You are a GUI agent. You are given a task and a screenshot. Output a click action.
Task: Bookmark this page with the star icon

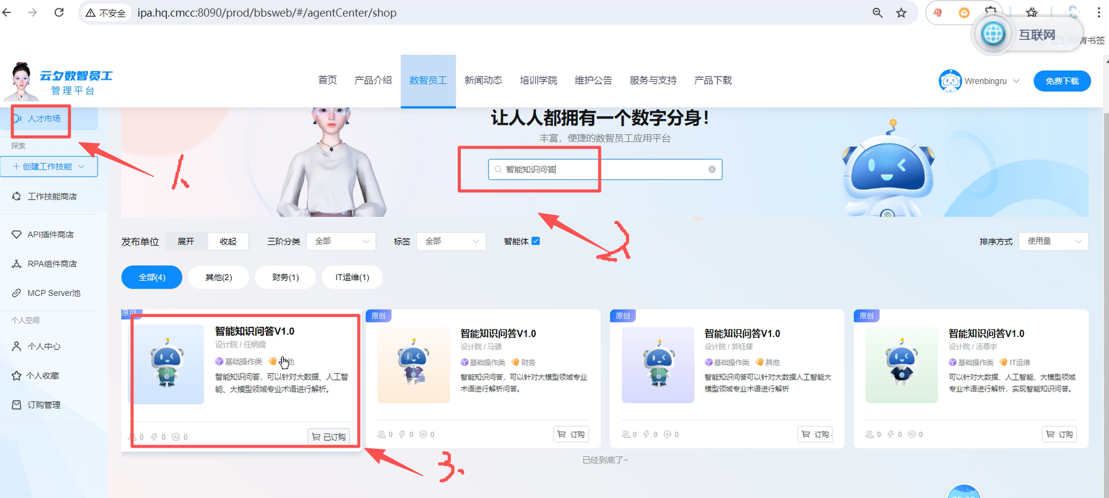901,13
